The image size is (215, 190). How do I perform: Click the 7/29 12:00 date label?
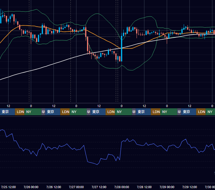(x=189, y=187)
